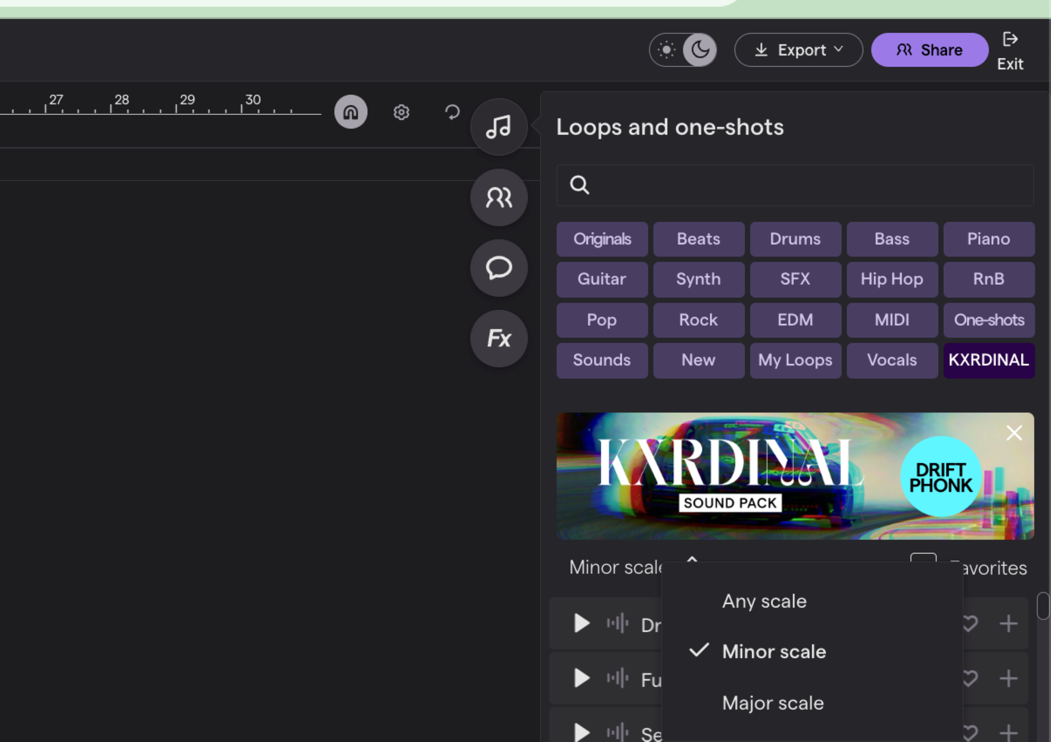Open the collaborators panel icon
The width and height of the screenshot is (1051, 742).
pyautogui.click(x=499, y=198)
